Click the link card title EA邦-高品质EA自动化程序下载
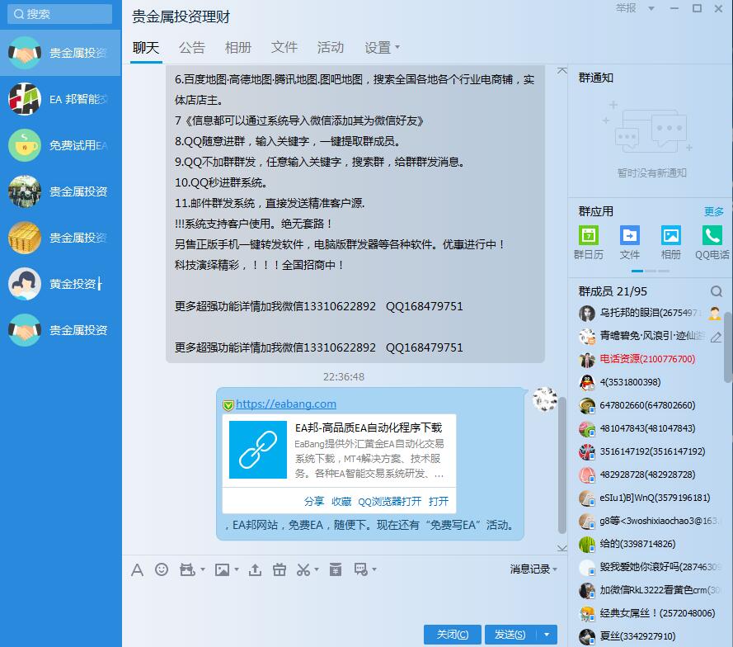 coord(369,427)
